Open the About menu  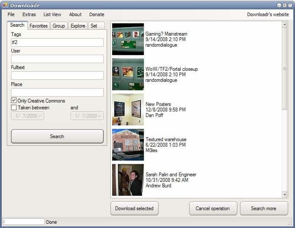click(x=75, y=14)
